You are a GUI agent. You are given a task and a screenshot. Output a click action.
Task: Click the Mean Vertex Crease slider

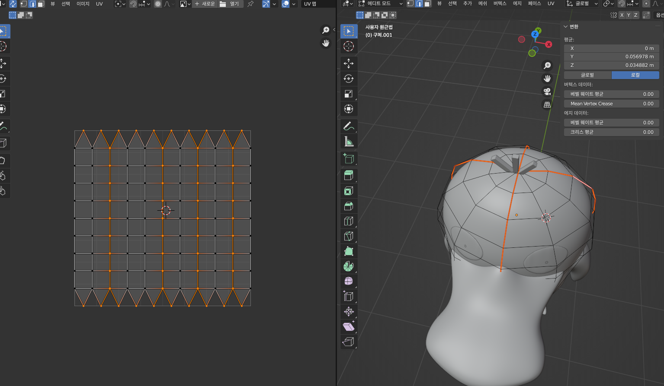(612, 104)
